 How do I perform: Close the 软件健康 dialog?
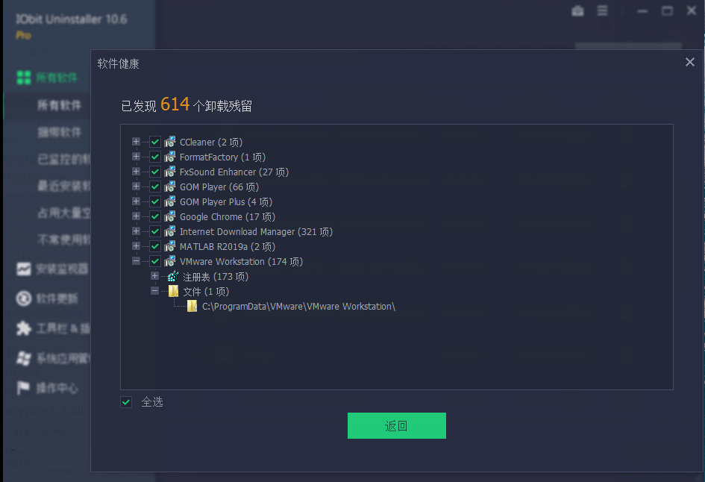click(690, 62)
